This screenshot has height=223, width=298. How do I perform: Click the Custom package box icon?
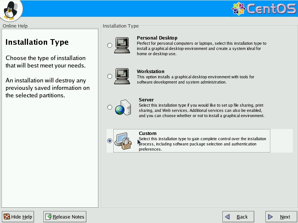(x=123, y=141)
